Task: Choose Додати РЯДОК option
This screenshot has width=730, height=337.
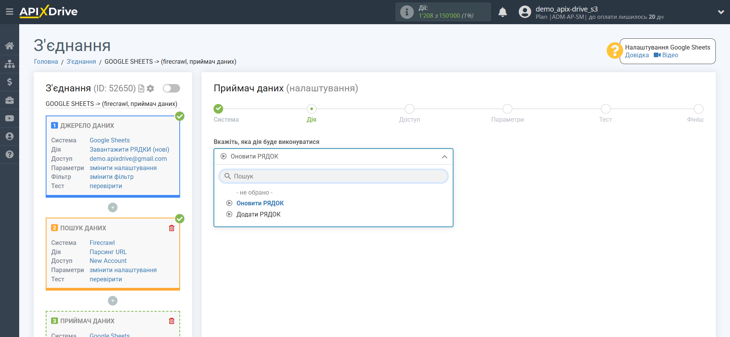Action: click(x=258, y=215)
